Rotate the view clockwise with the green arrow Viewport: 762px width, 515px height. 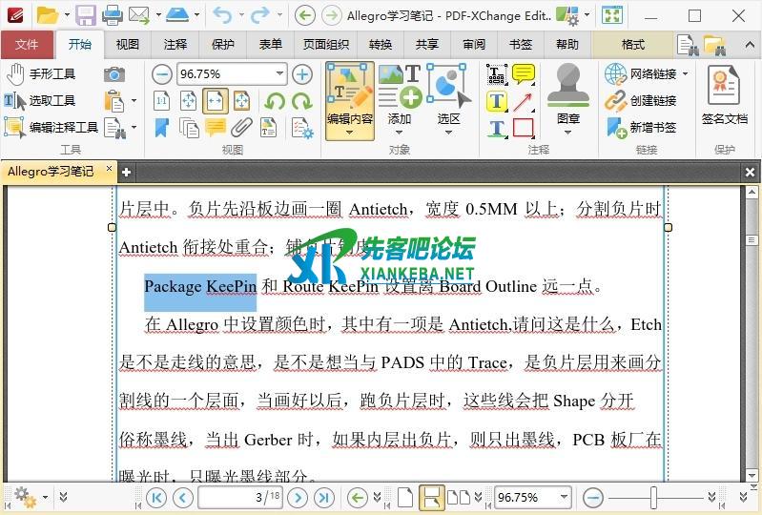pos(301,101)
